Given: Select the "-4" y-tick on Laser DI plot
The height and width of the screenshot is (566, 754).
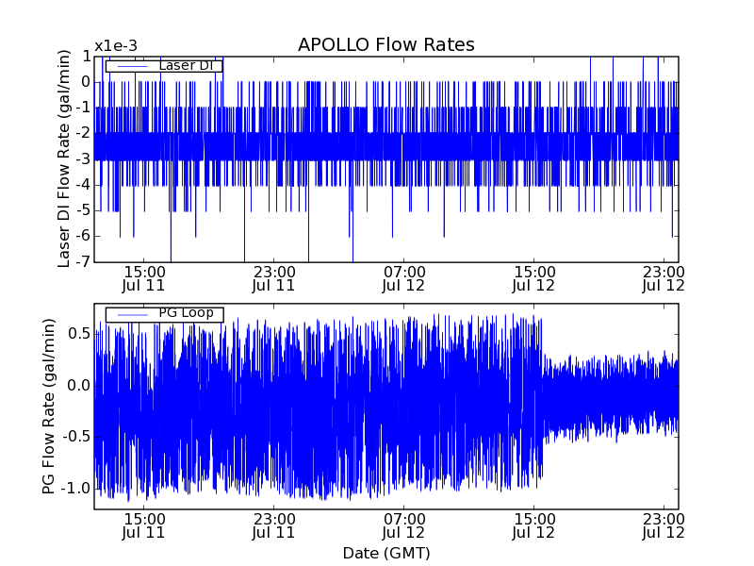Looking at the screenshot, I should pos(83,185).
